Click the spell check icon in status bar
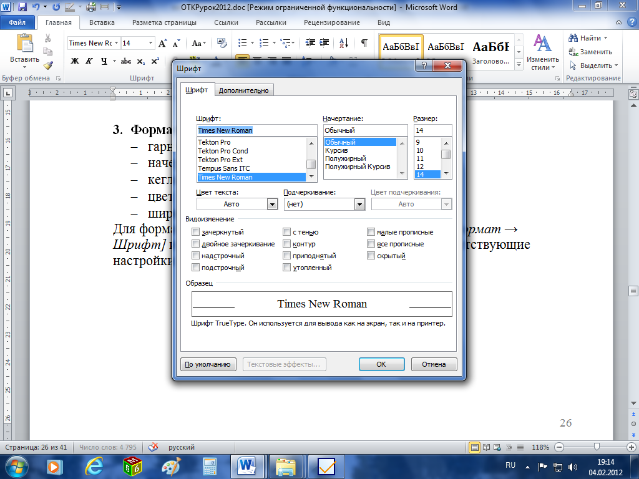639x479 pixels. click(x=153, y=447)
